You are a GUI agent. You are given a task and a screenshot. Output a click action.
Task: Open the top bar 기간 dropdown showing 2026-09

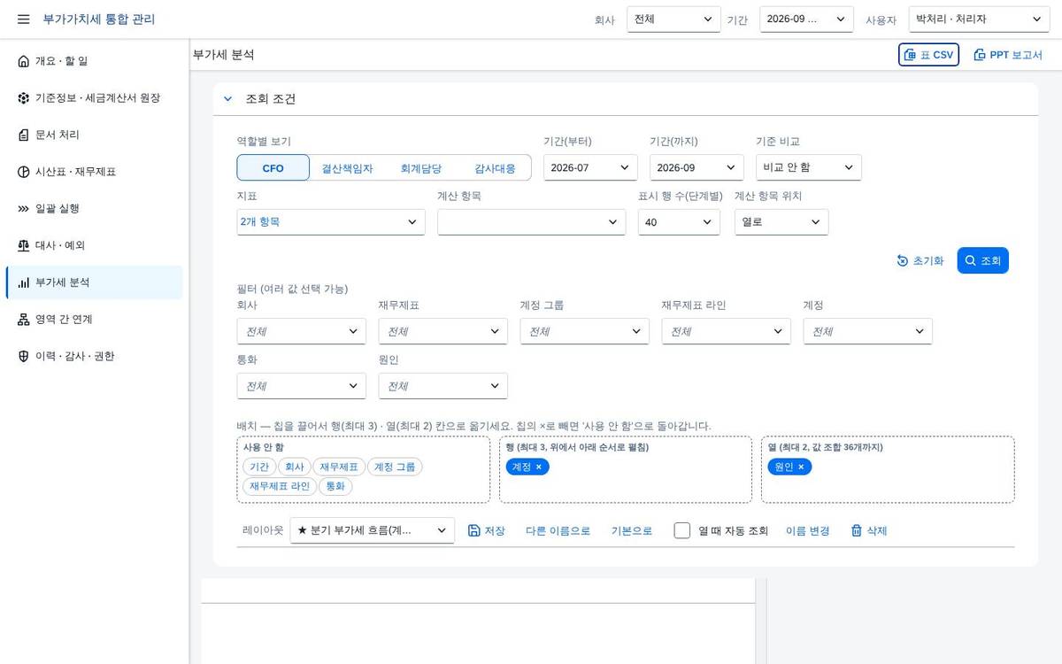(x=806, y=19)
